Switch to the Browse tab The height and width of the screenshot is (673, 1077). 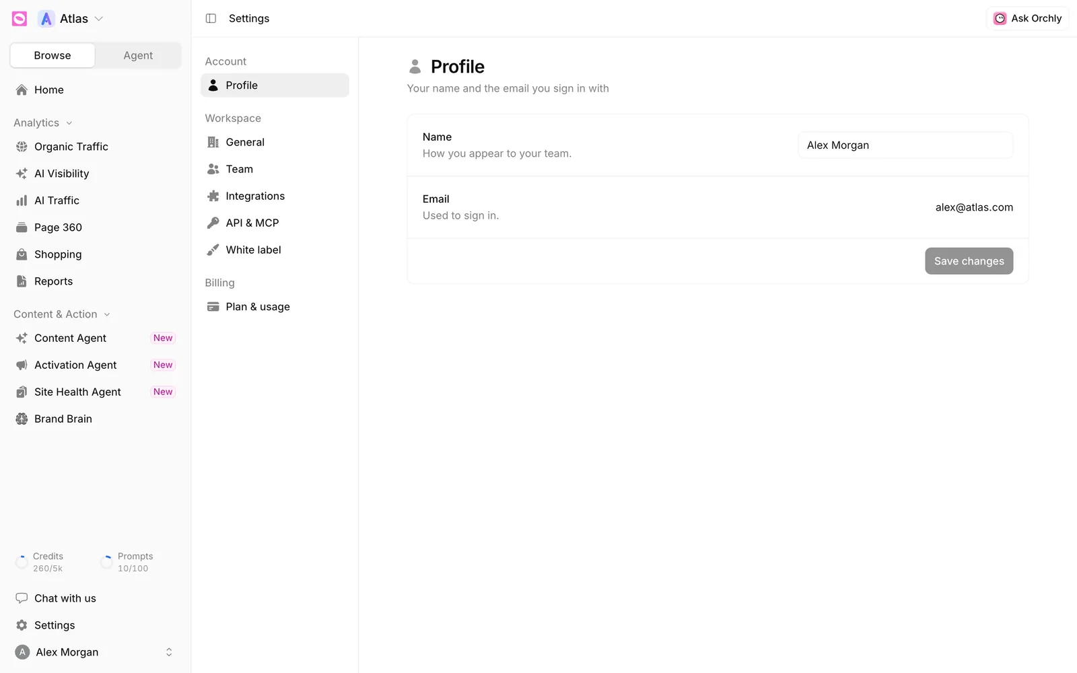pos(53,55)
